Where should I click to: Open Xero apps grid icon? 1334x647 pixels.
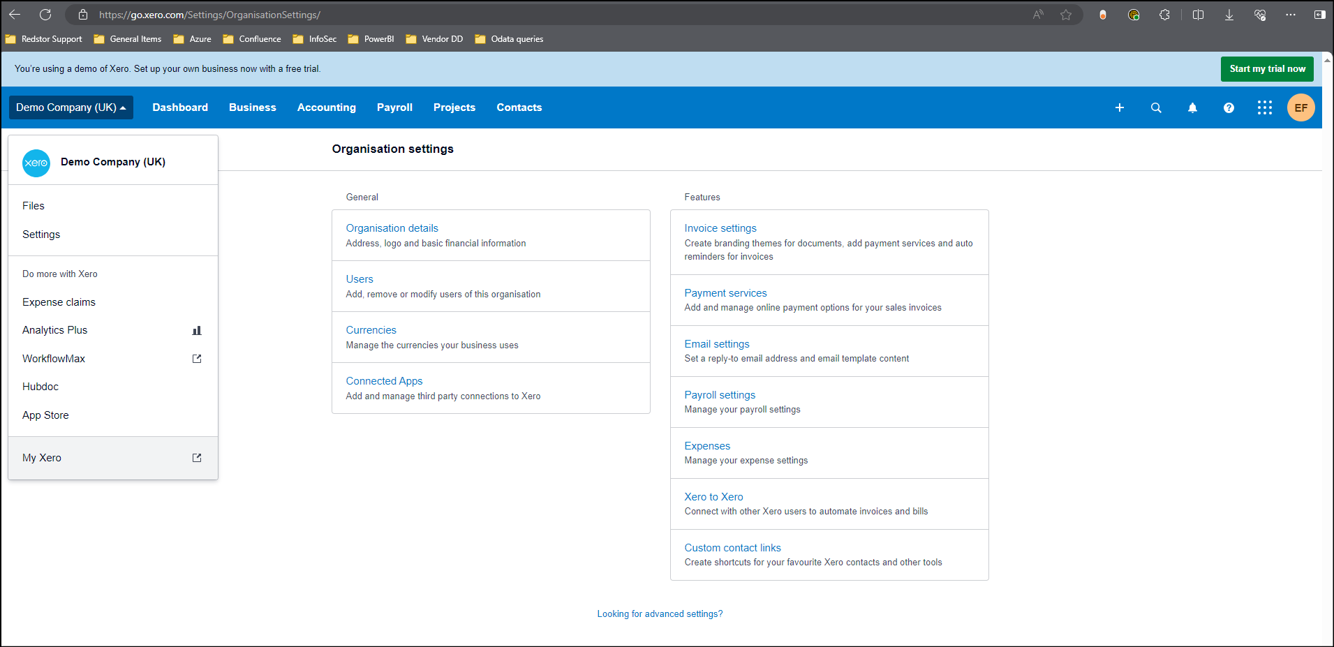(1265, 107)
